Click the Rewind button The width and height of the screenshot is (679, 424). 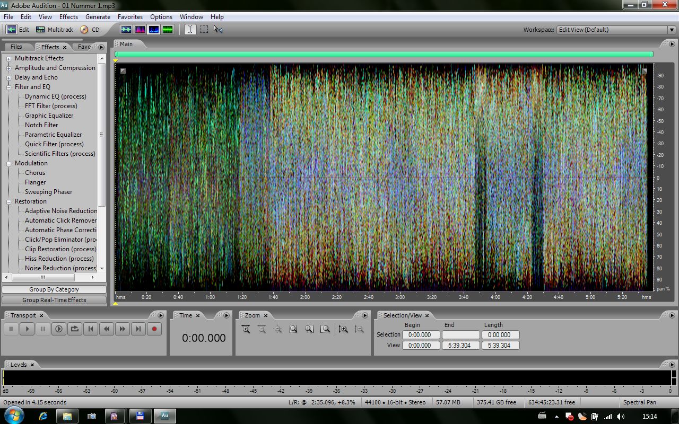click(x=107, y=329)
